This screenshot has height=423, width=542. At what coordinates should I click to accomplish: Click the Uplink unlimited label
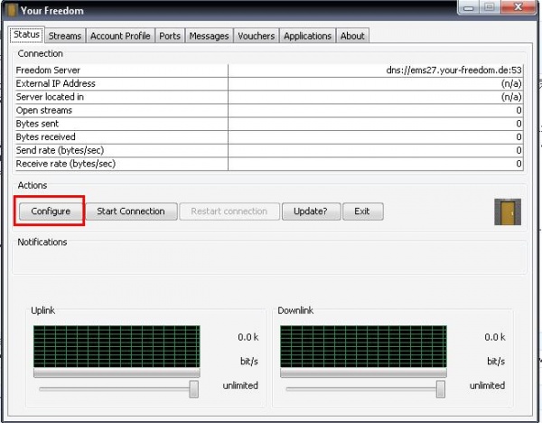pos(240,385)
